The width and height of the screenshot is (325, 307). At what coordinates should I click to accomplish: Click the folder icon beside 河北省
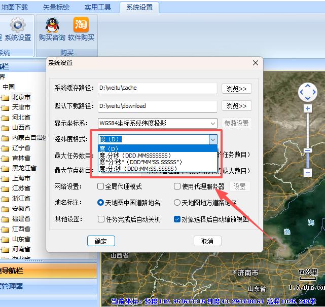5,118
